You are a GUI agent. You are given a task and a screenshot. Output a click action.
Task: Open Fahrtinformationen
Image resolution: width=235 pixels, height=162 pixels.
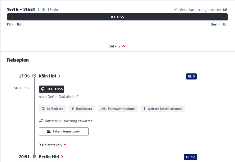coord(64,131)
